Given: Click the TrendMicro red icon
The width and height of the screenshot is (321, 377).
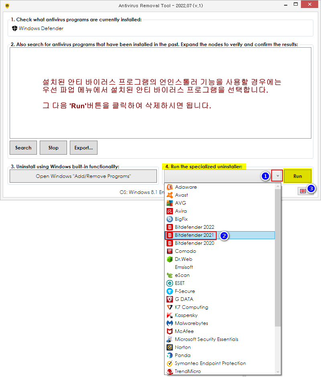Looking at the screenshot, I should coord(170,371).
